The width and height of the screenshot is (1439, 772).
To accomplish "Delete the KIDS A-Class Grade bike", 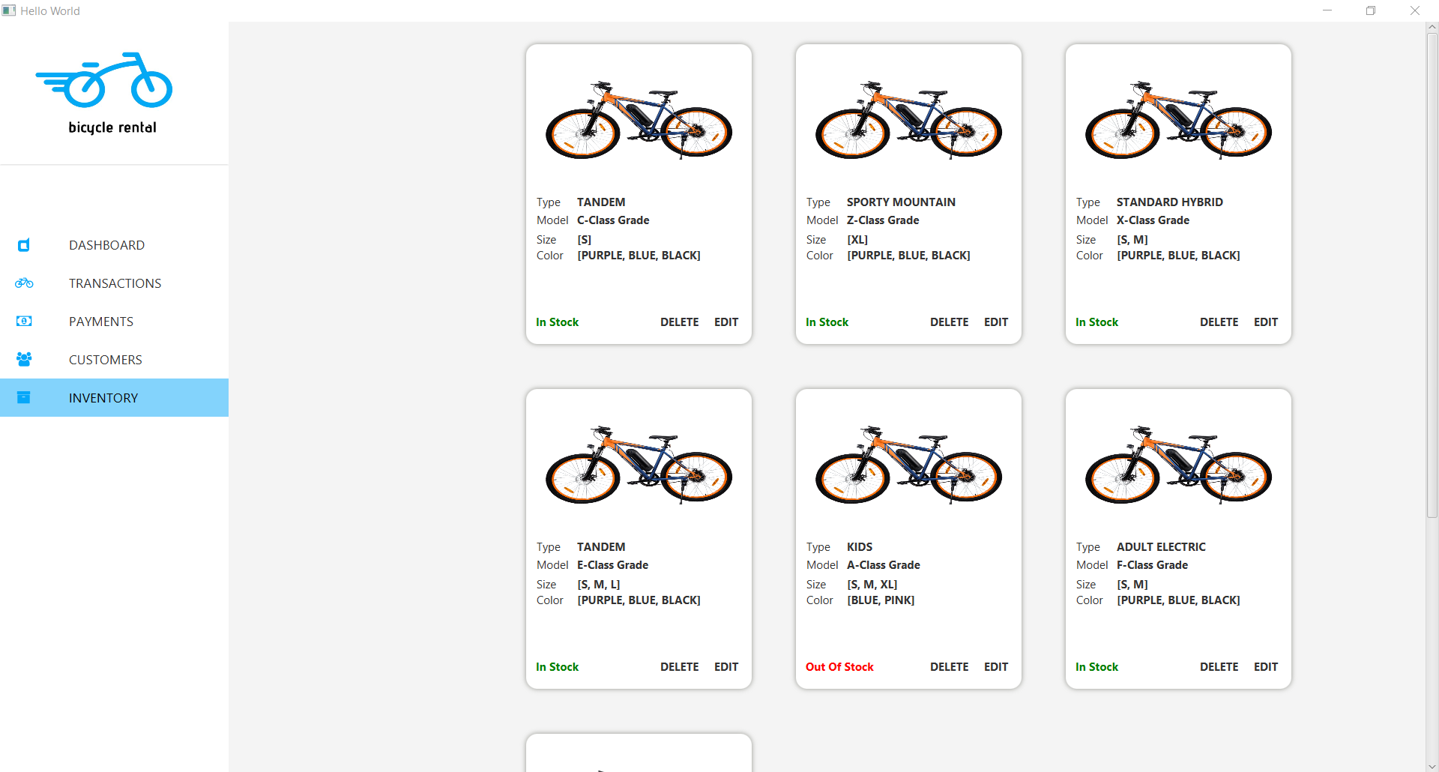I will click(x=950, y=667).
